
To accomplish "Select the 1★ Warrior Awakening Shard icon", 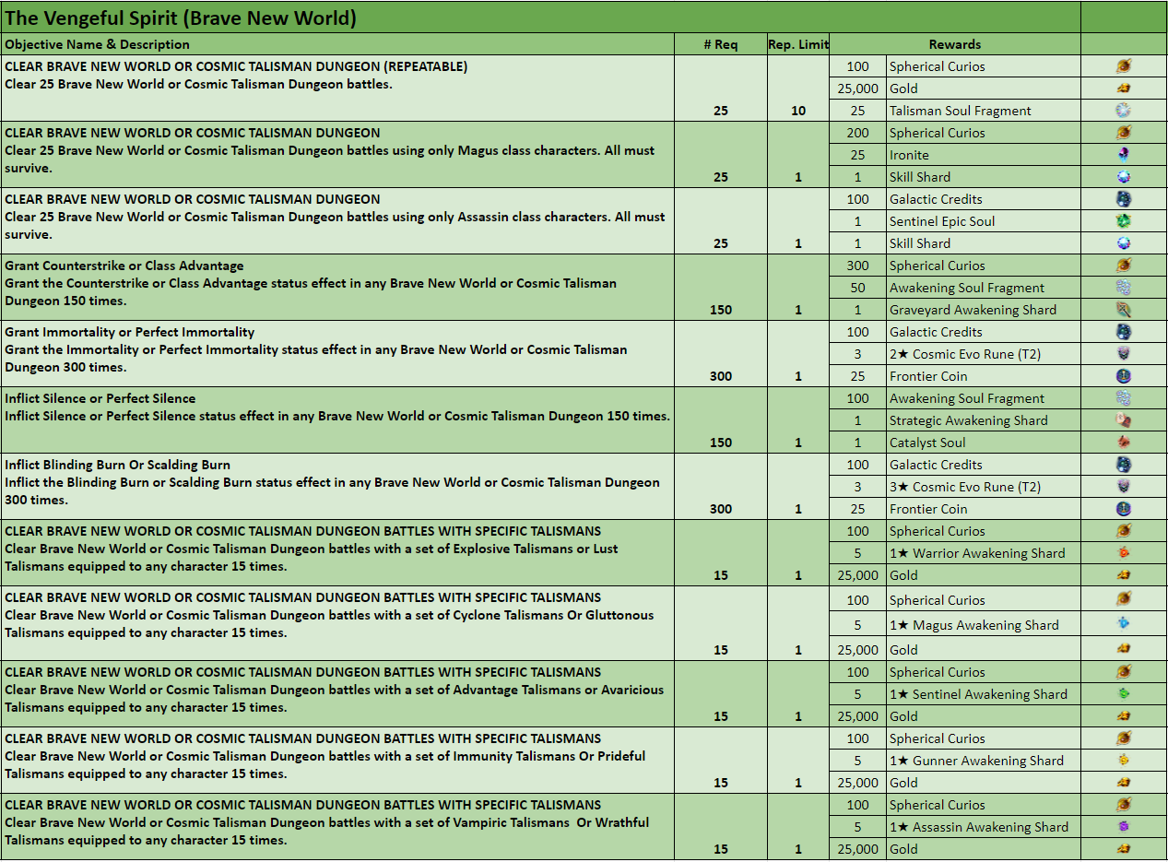I will click(1123, 553).
